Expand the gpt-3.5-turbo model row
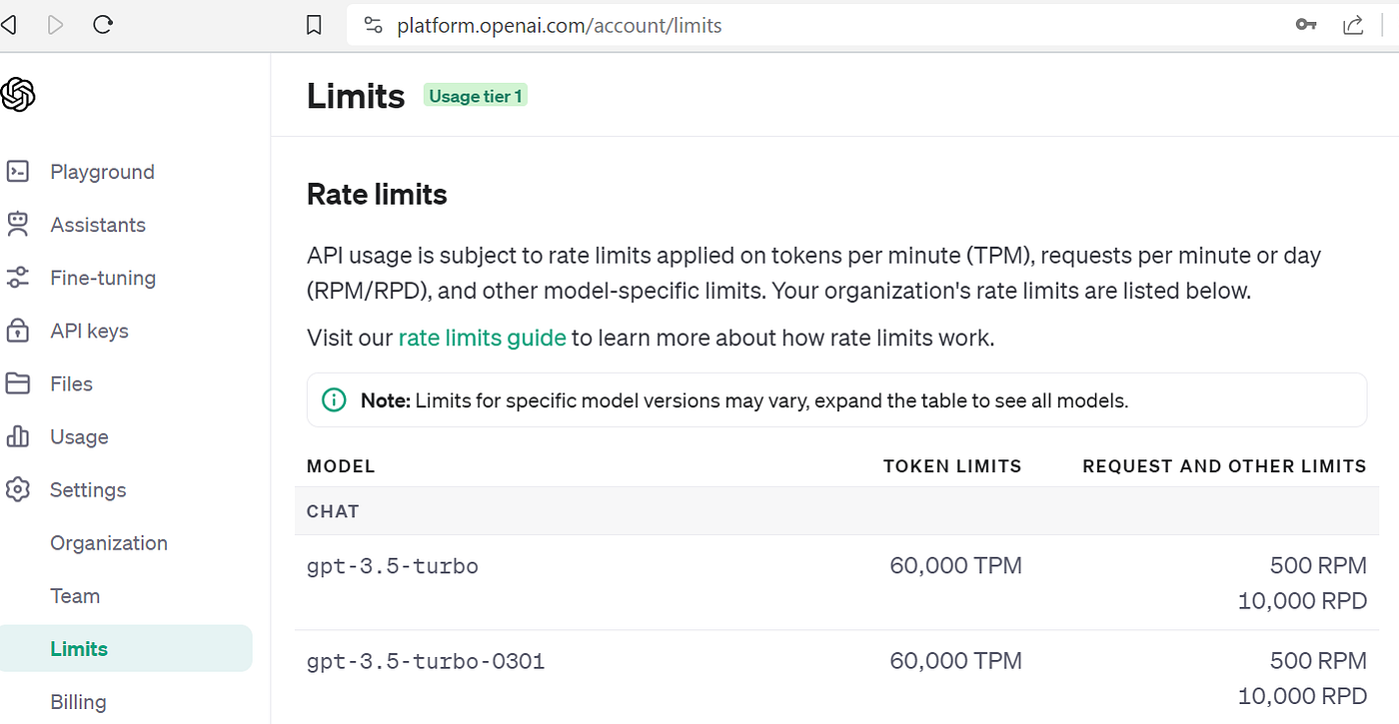This screenshot has width=1399, height=724. 393,567
